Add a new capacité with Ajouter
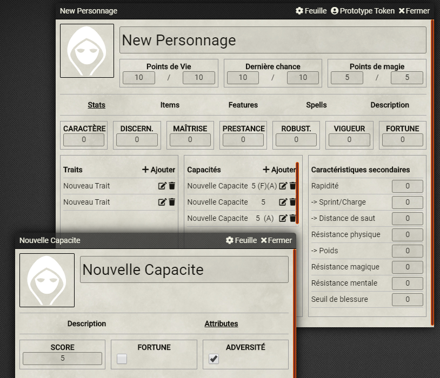 pos(279,170)
